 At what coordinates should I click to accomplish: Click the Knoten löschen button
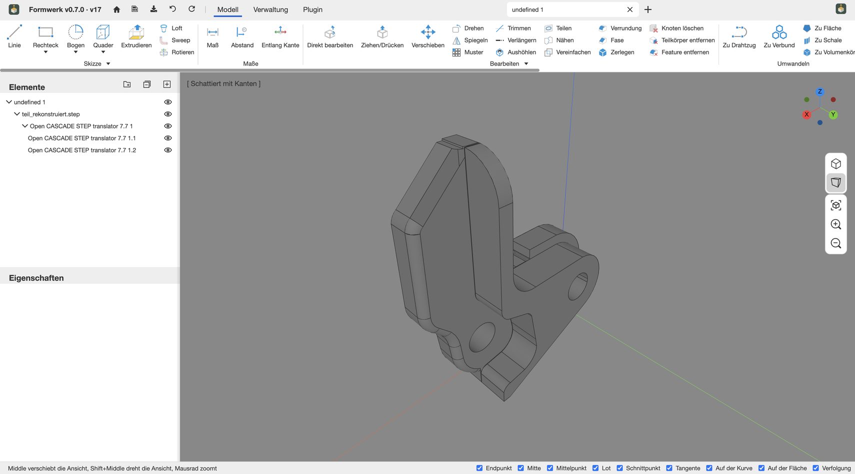[676, 28]
